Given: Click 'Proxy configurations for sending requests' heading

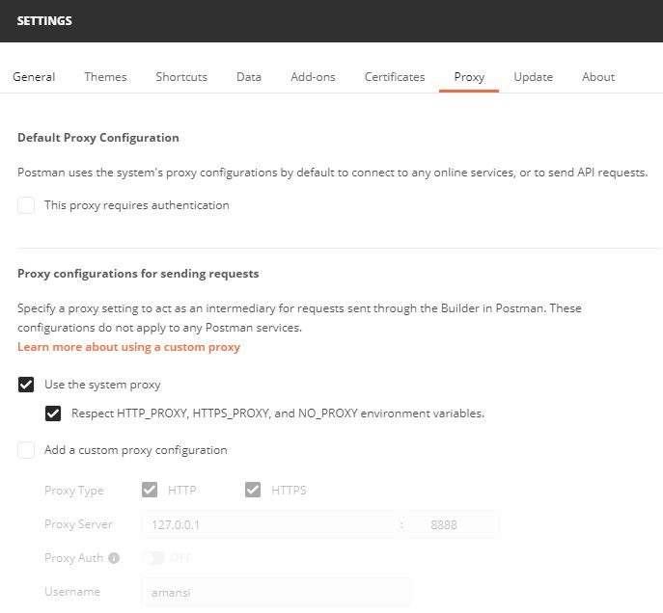Looking at the screenshot, I should tap(138, 274).
